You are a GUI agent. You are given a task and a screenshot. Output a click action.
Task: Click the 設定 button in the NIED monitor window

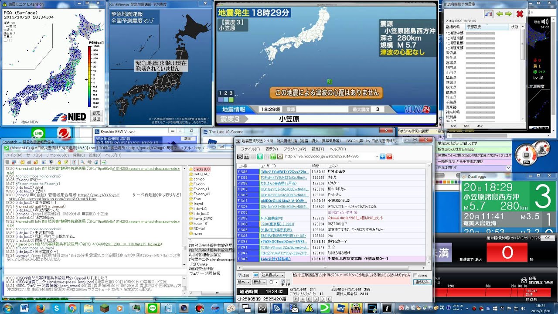click(95, 113)
